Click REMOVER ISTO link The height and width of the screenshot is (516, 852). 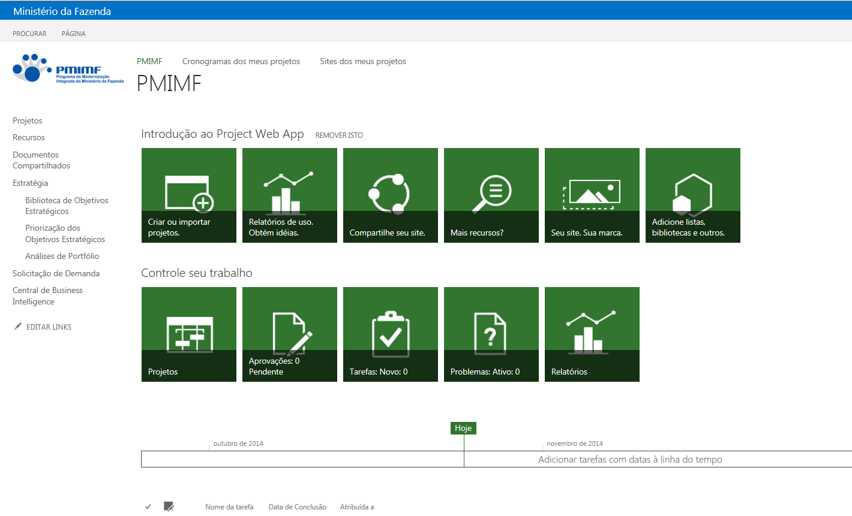[x=339, y=135]
